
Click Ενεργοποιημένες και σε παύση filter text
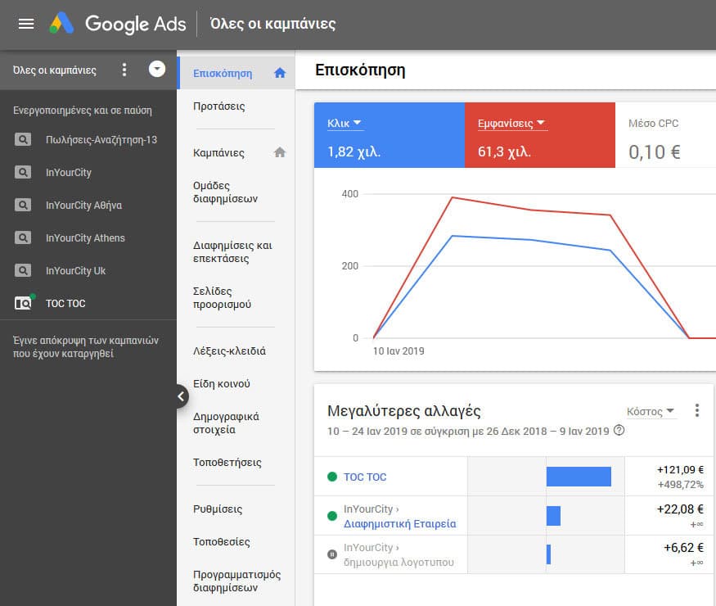coord(82,110)
